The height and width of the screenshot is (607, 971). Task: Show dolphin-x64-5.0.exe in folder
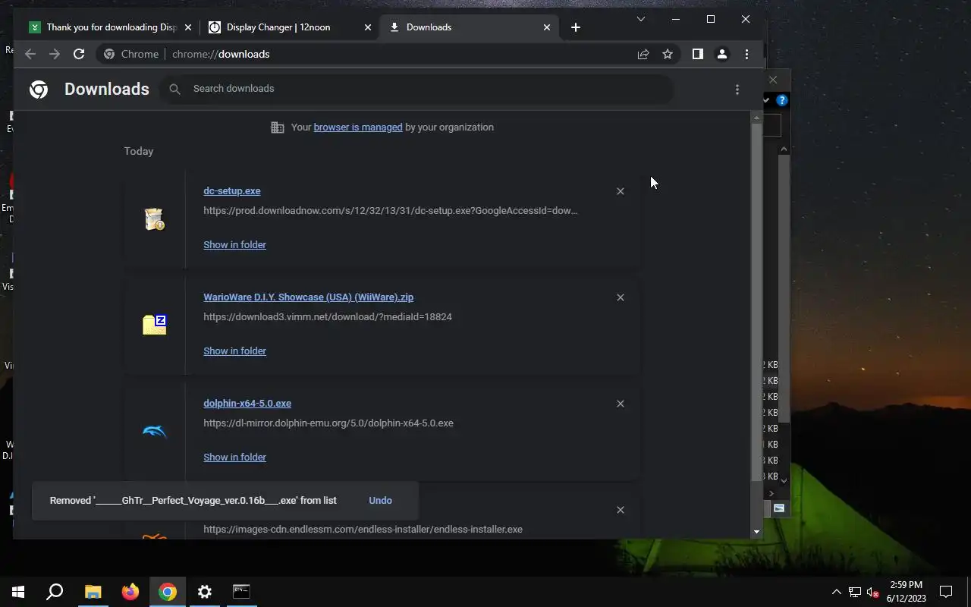(x=234, y=458)
